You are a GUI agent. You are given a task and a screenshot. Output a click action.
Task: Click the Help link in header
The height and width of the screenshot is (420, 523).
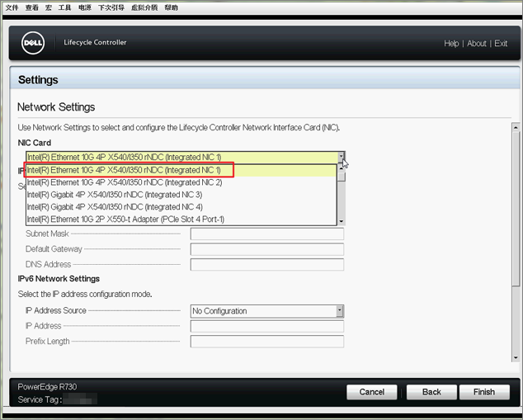pos(451,44)
